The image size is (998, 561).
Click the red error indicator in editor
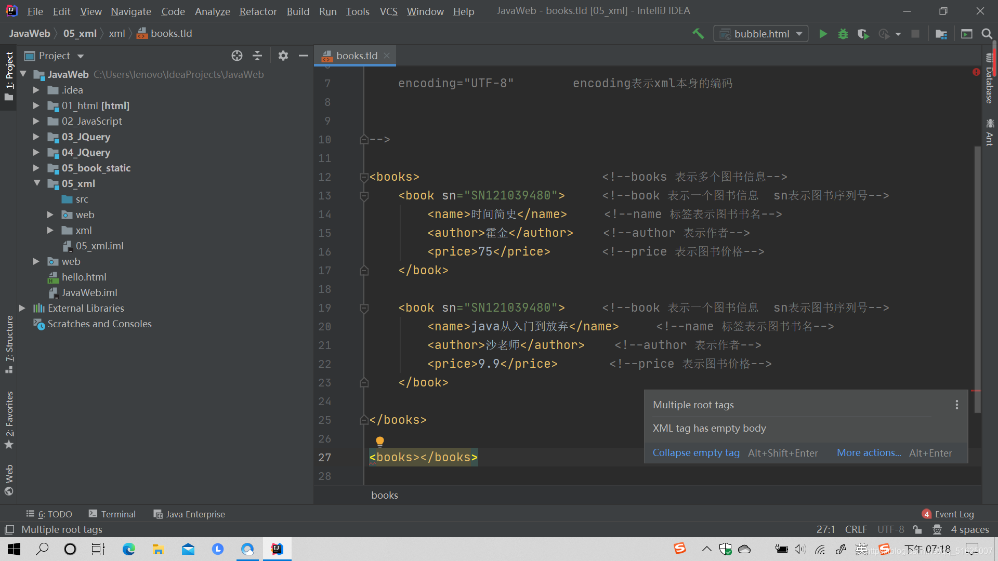pyautogui.click(x=976, y=72)
